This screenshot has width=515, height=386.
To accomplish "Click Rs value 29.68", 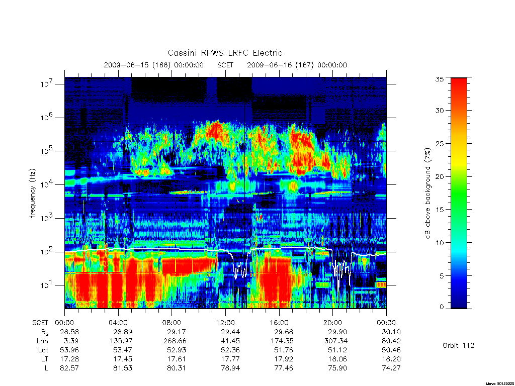I will click(284, 332).
